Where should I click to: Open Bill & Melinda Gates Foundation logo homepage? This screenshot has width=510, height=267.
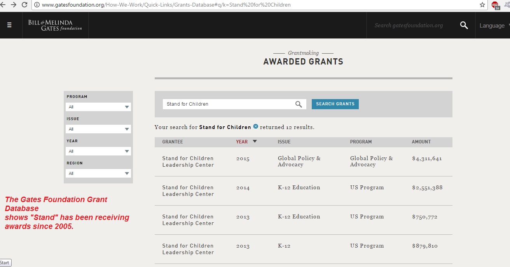(x=55, y=25)
